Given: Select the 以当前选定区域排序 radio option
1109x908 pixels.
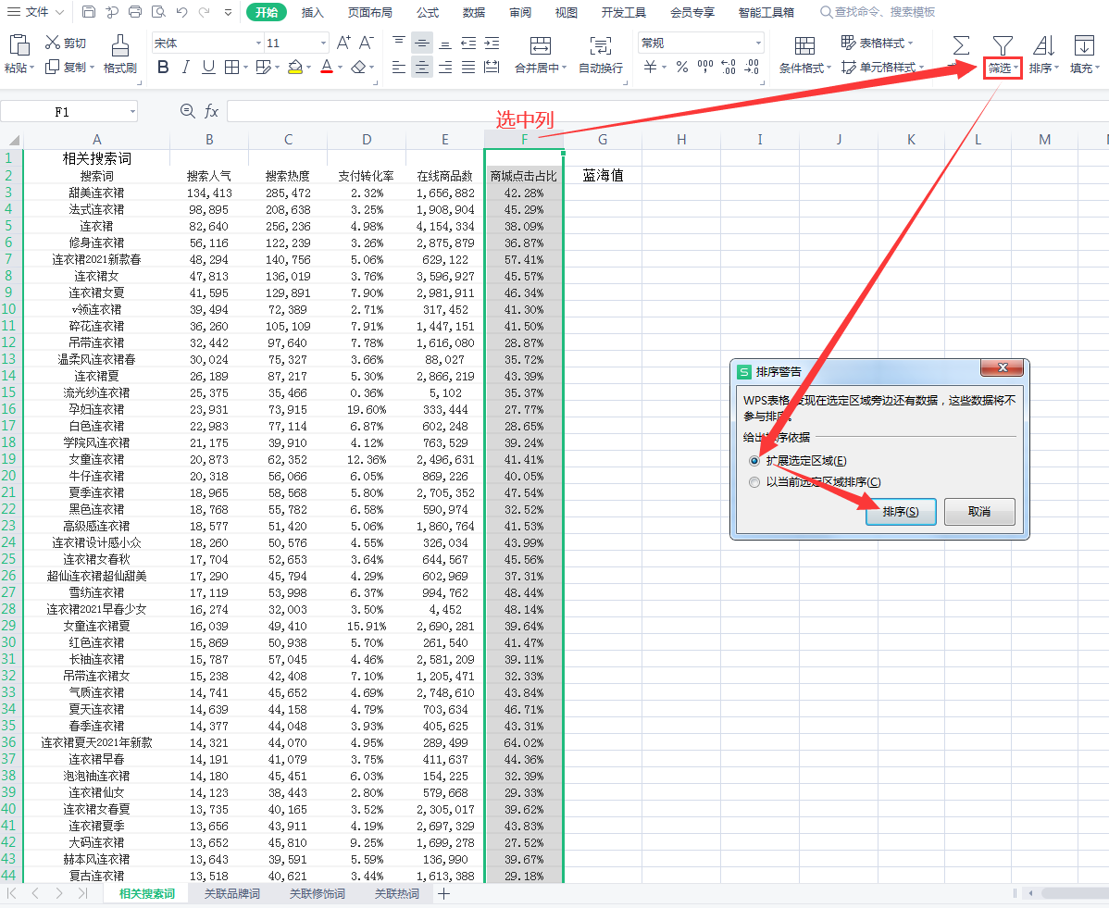Looking at the screenshot, I should (754, 481).
